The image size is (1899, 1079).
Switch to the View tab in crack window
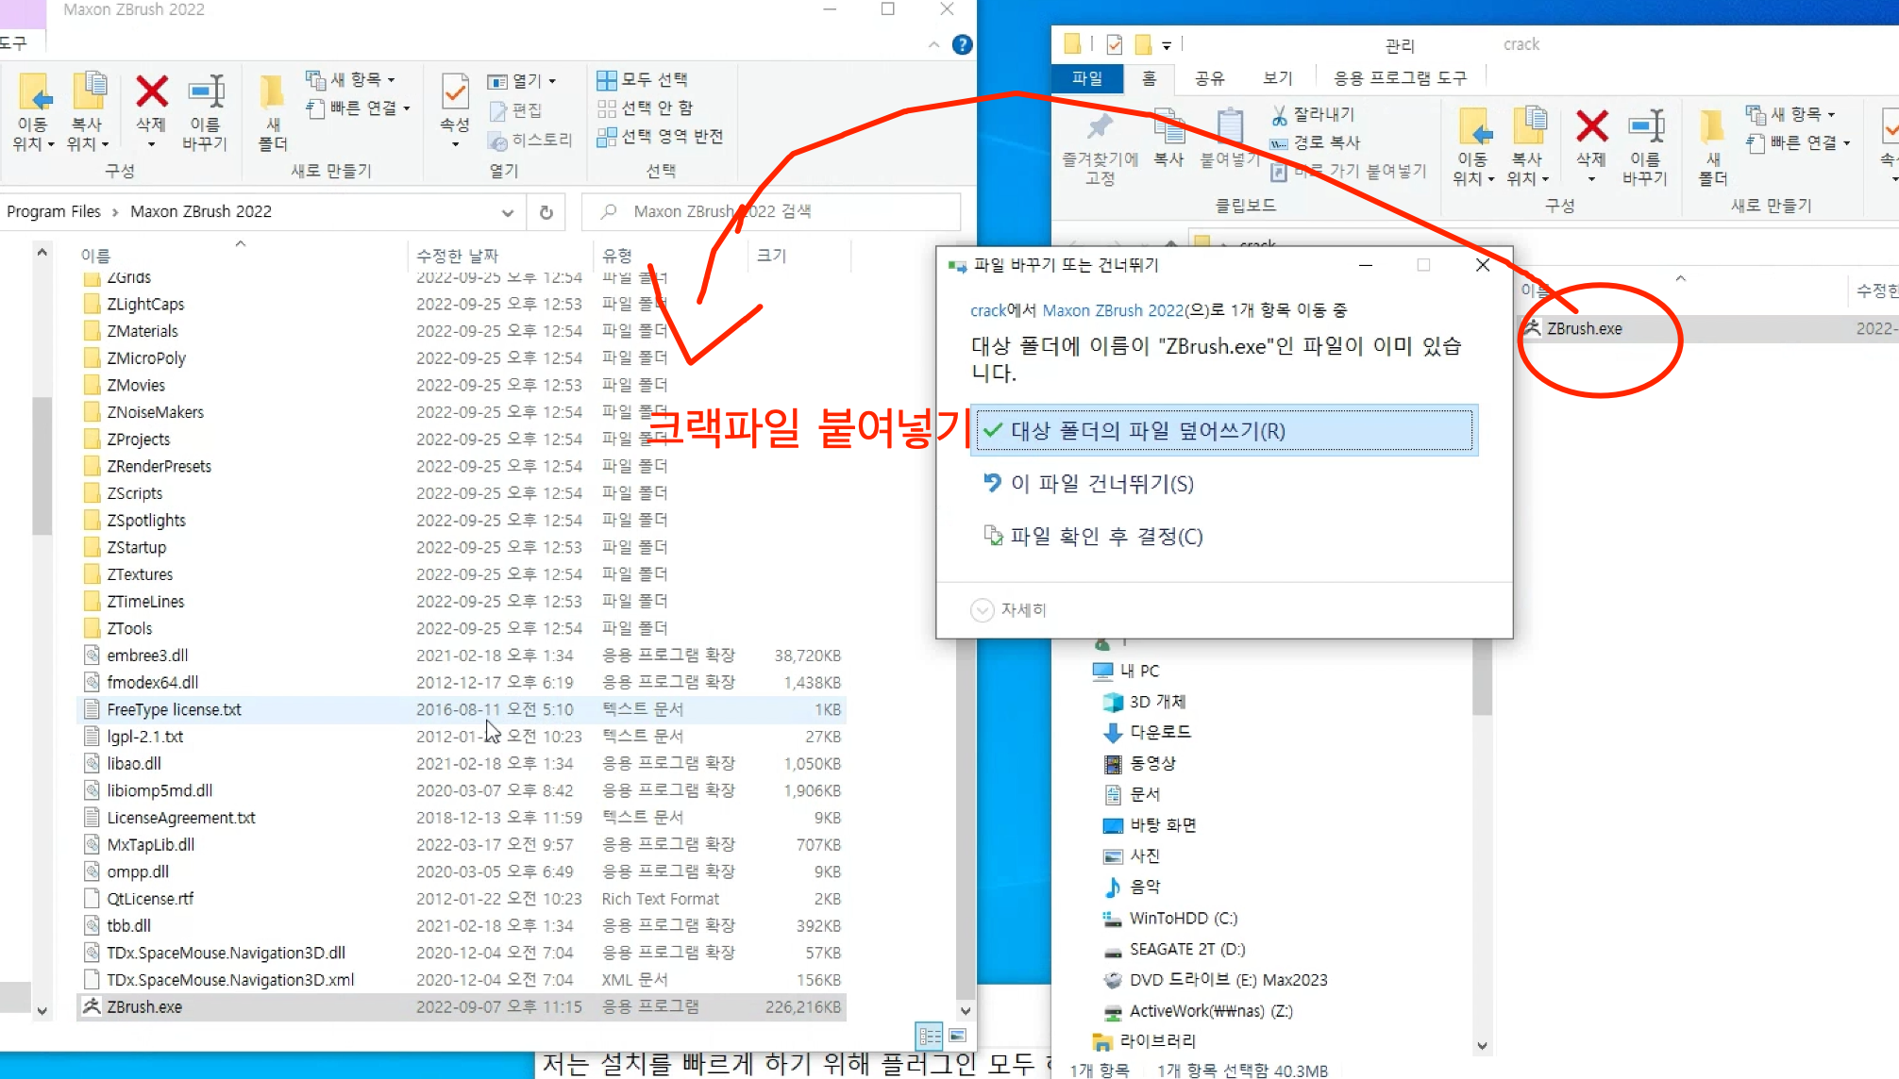point(1277,78)
